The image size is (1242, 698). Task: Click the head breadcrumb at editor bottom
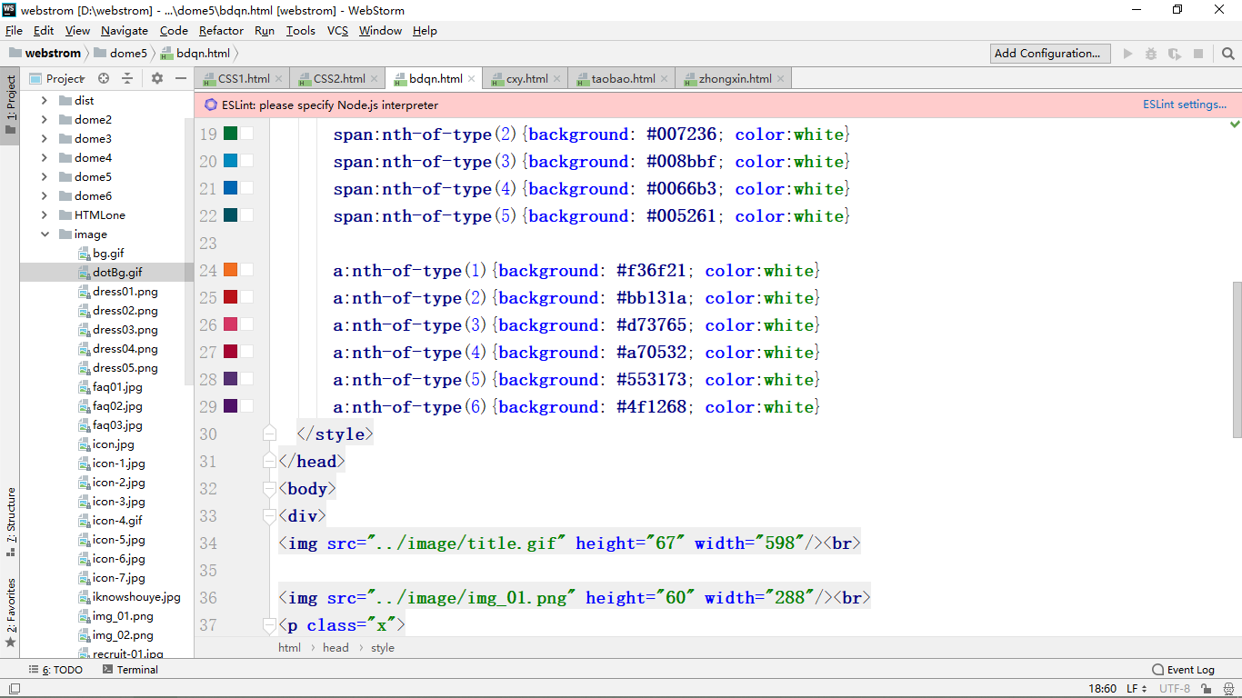coord(336,648)
